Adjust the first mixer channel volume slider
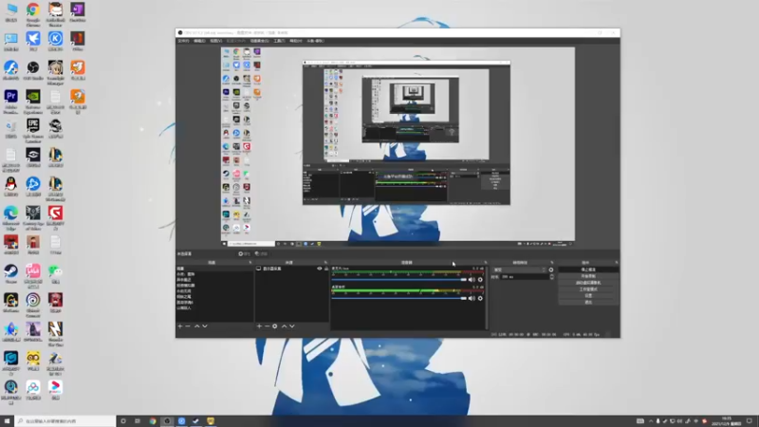Viewport: 759px width, 427px height. [x=398, y=279]
